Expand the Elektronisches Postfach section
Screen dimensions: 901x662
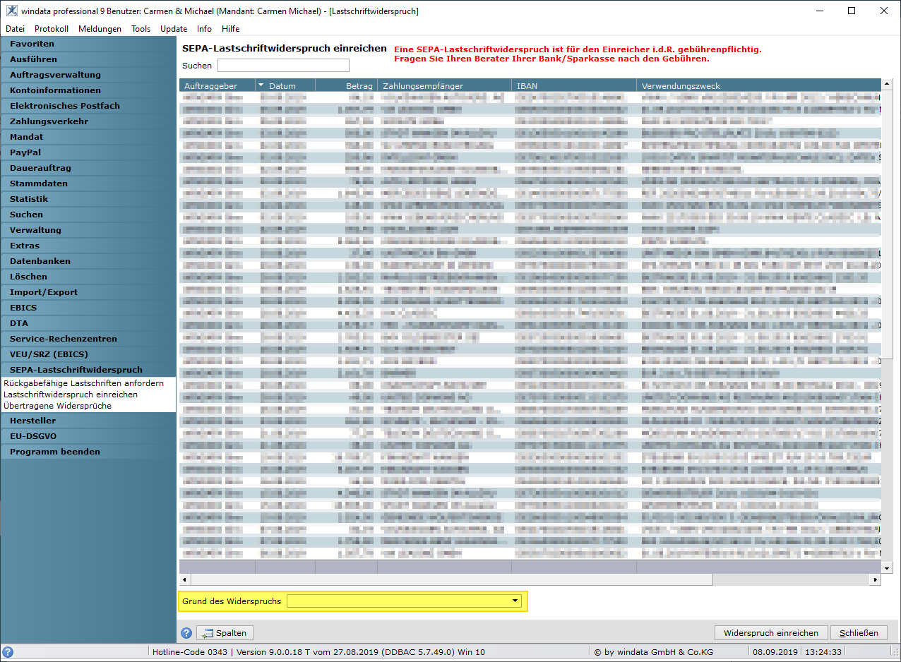tap(88, 106)
